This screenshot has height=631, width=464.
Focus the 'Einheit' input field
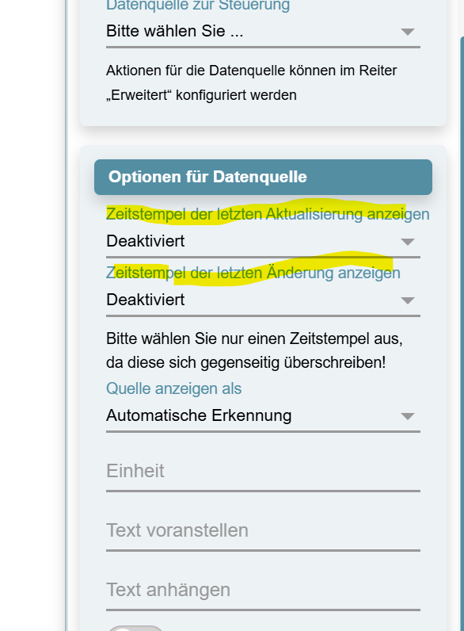pyautogui.click(x=263, y=472)
